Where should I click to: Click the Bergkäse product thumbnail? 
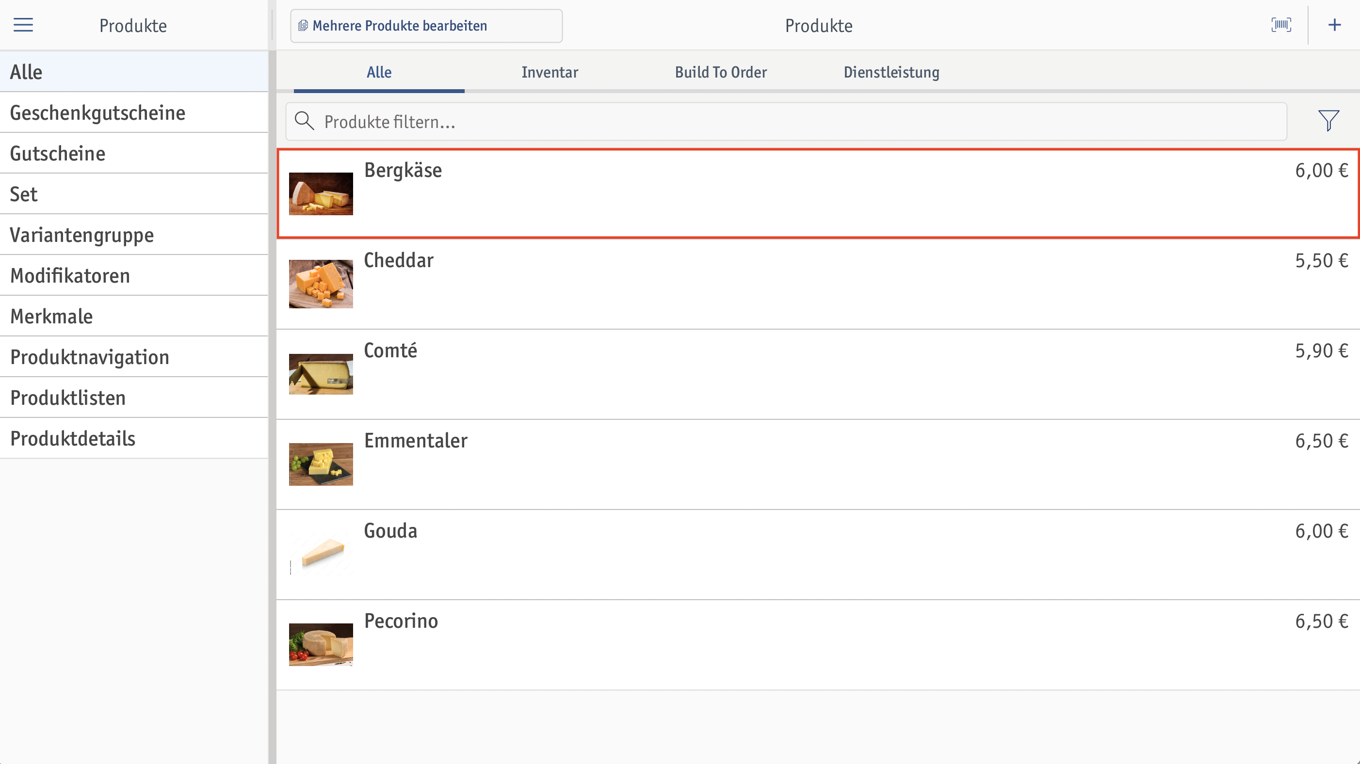[321, 193]
